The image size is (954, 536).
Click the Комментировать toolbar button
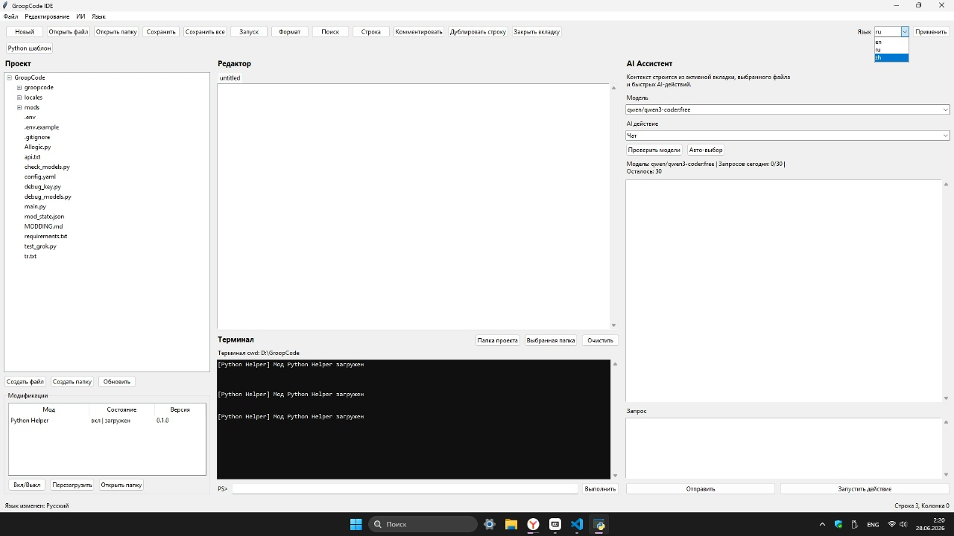point(419,32)
